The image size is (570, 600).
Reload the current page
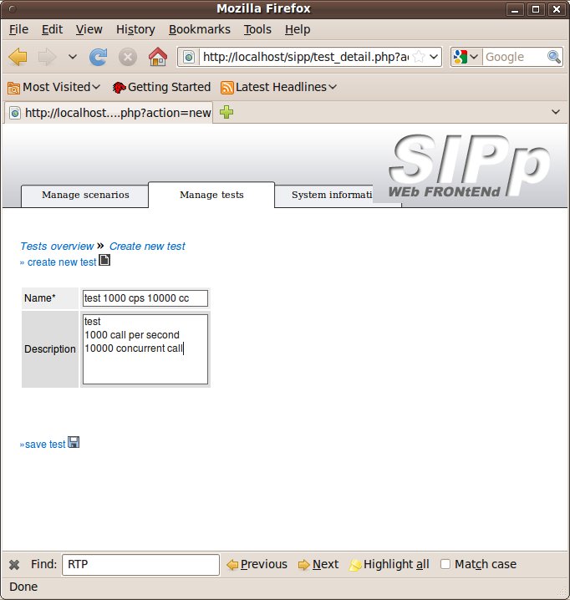click(x=98, y=57)
